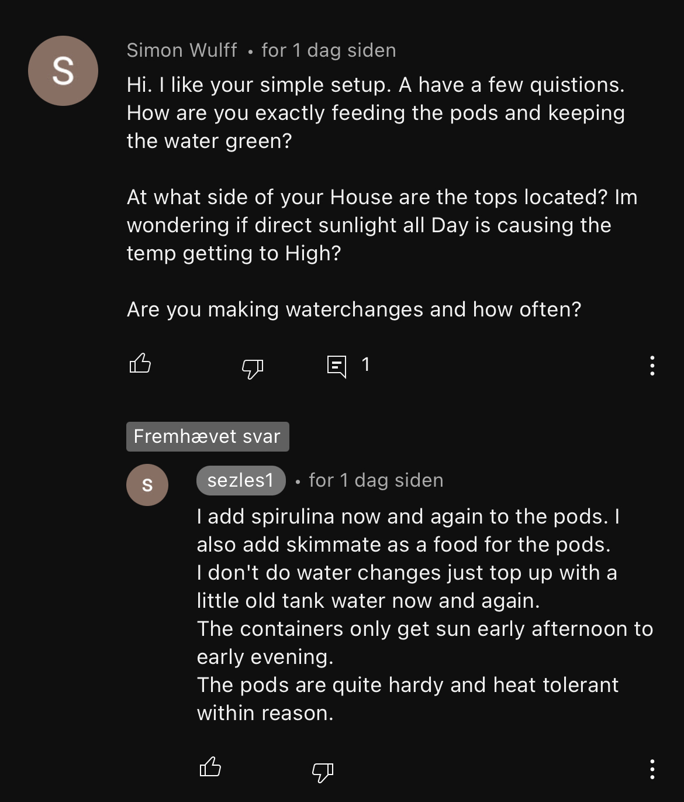Dislike the reply from sezles1
Image resolution: width=684 pixels, height=802 pixels.
[323, 771]
